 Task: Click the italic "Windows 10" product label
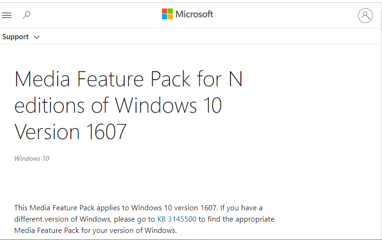click(x=32, y=158)
